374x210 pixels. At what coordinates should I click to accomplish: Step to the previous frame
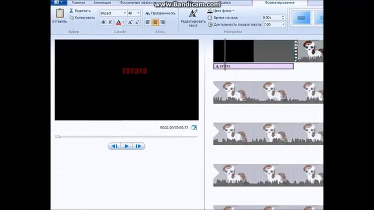click(115, 146)
